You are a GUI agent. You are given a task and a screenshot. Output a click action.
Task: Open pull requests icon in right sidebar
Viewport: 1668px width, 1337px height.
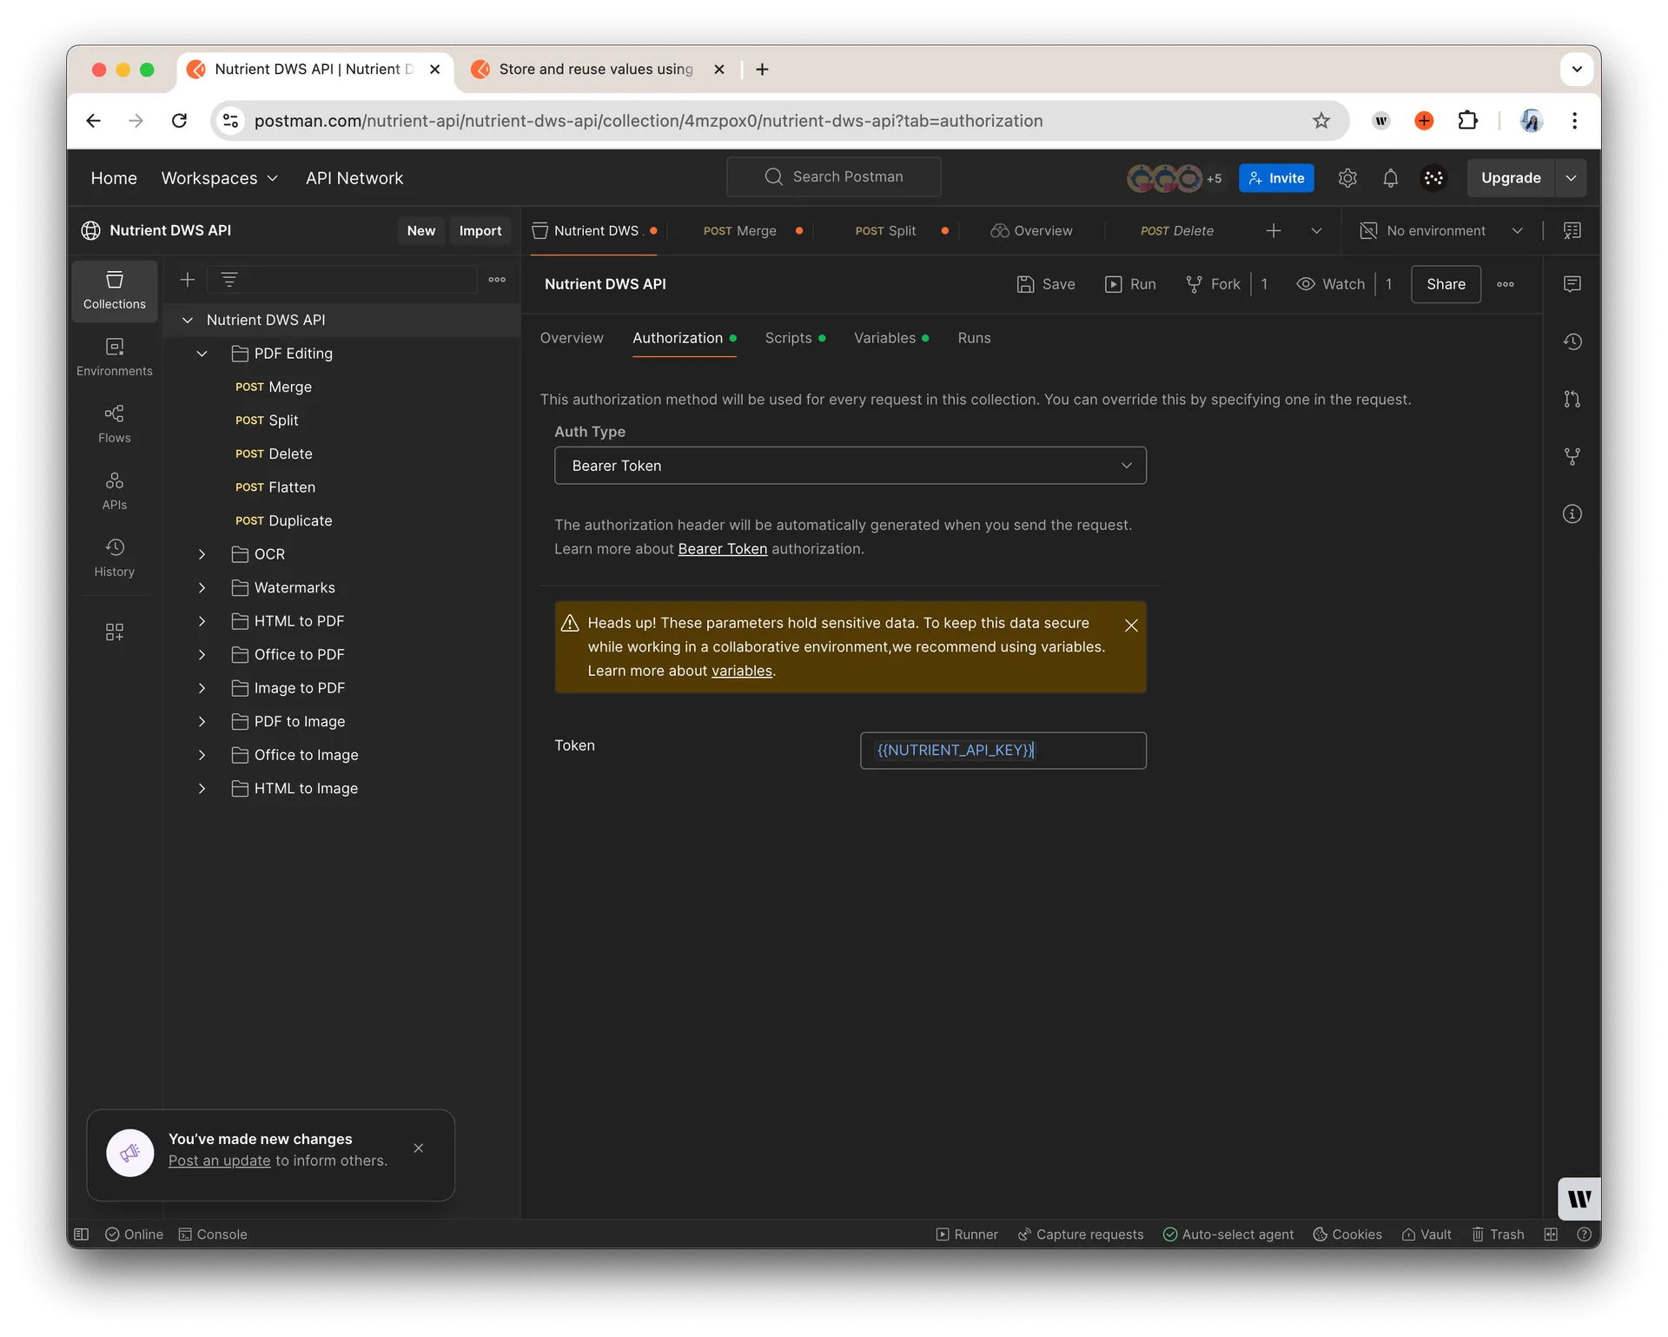(x=1572, y=399)
